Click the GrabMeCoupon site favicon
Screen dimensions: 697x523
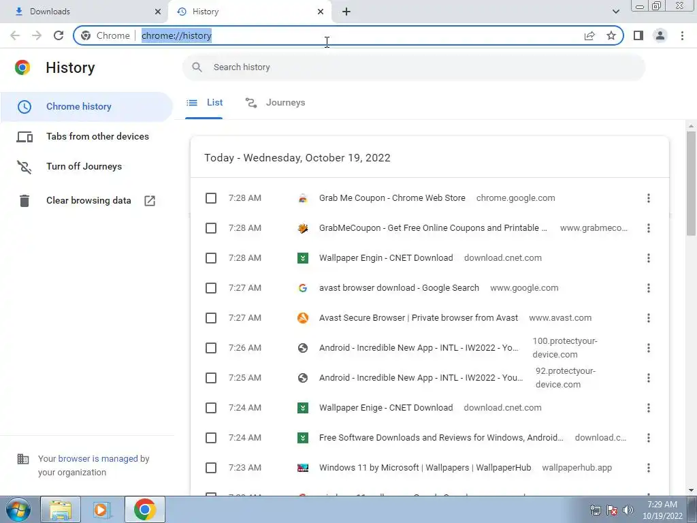tap(303, 228)
